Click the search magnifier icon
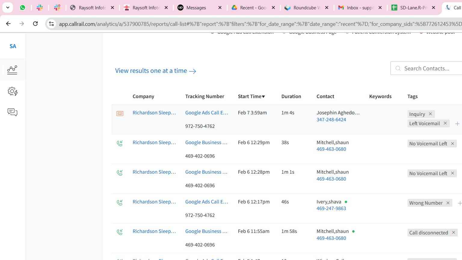The width and height of the screenshot is (462, 260). point(398,68)
